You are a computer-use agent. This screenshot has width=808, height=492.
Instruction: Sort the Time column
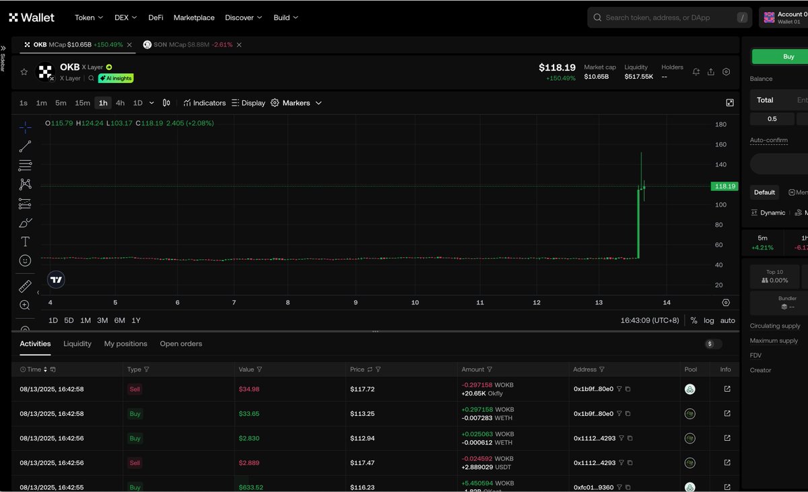tap(46, 370)
